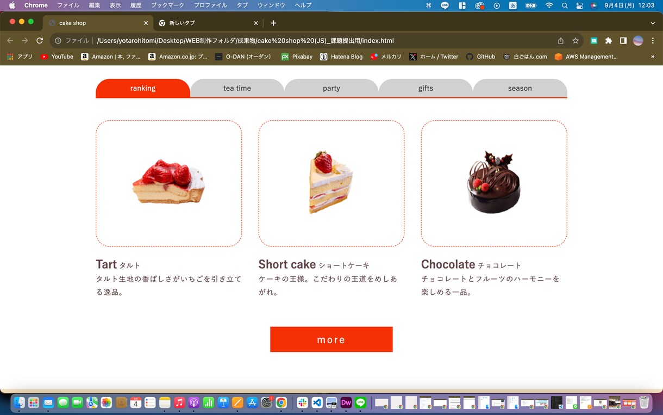Open the 履歴 menu
This screenshot has height=415, width=663.
point(136,5)
